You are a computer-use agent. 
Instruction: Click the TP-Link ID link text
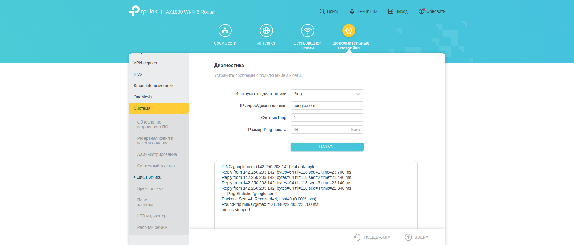coord(367,11)
